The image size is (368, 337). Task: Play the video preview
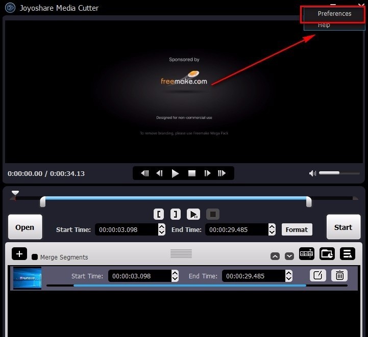tap(175, 173)
